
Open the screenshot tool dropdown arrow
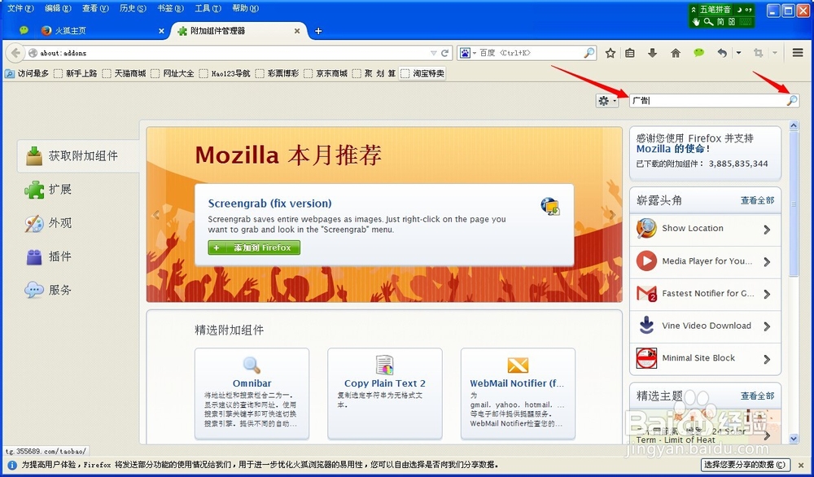pos(775,53)
